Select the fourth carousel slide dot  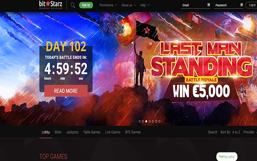click(x=149, y=121)
